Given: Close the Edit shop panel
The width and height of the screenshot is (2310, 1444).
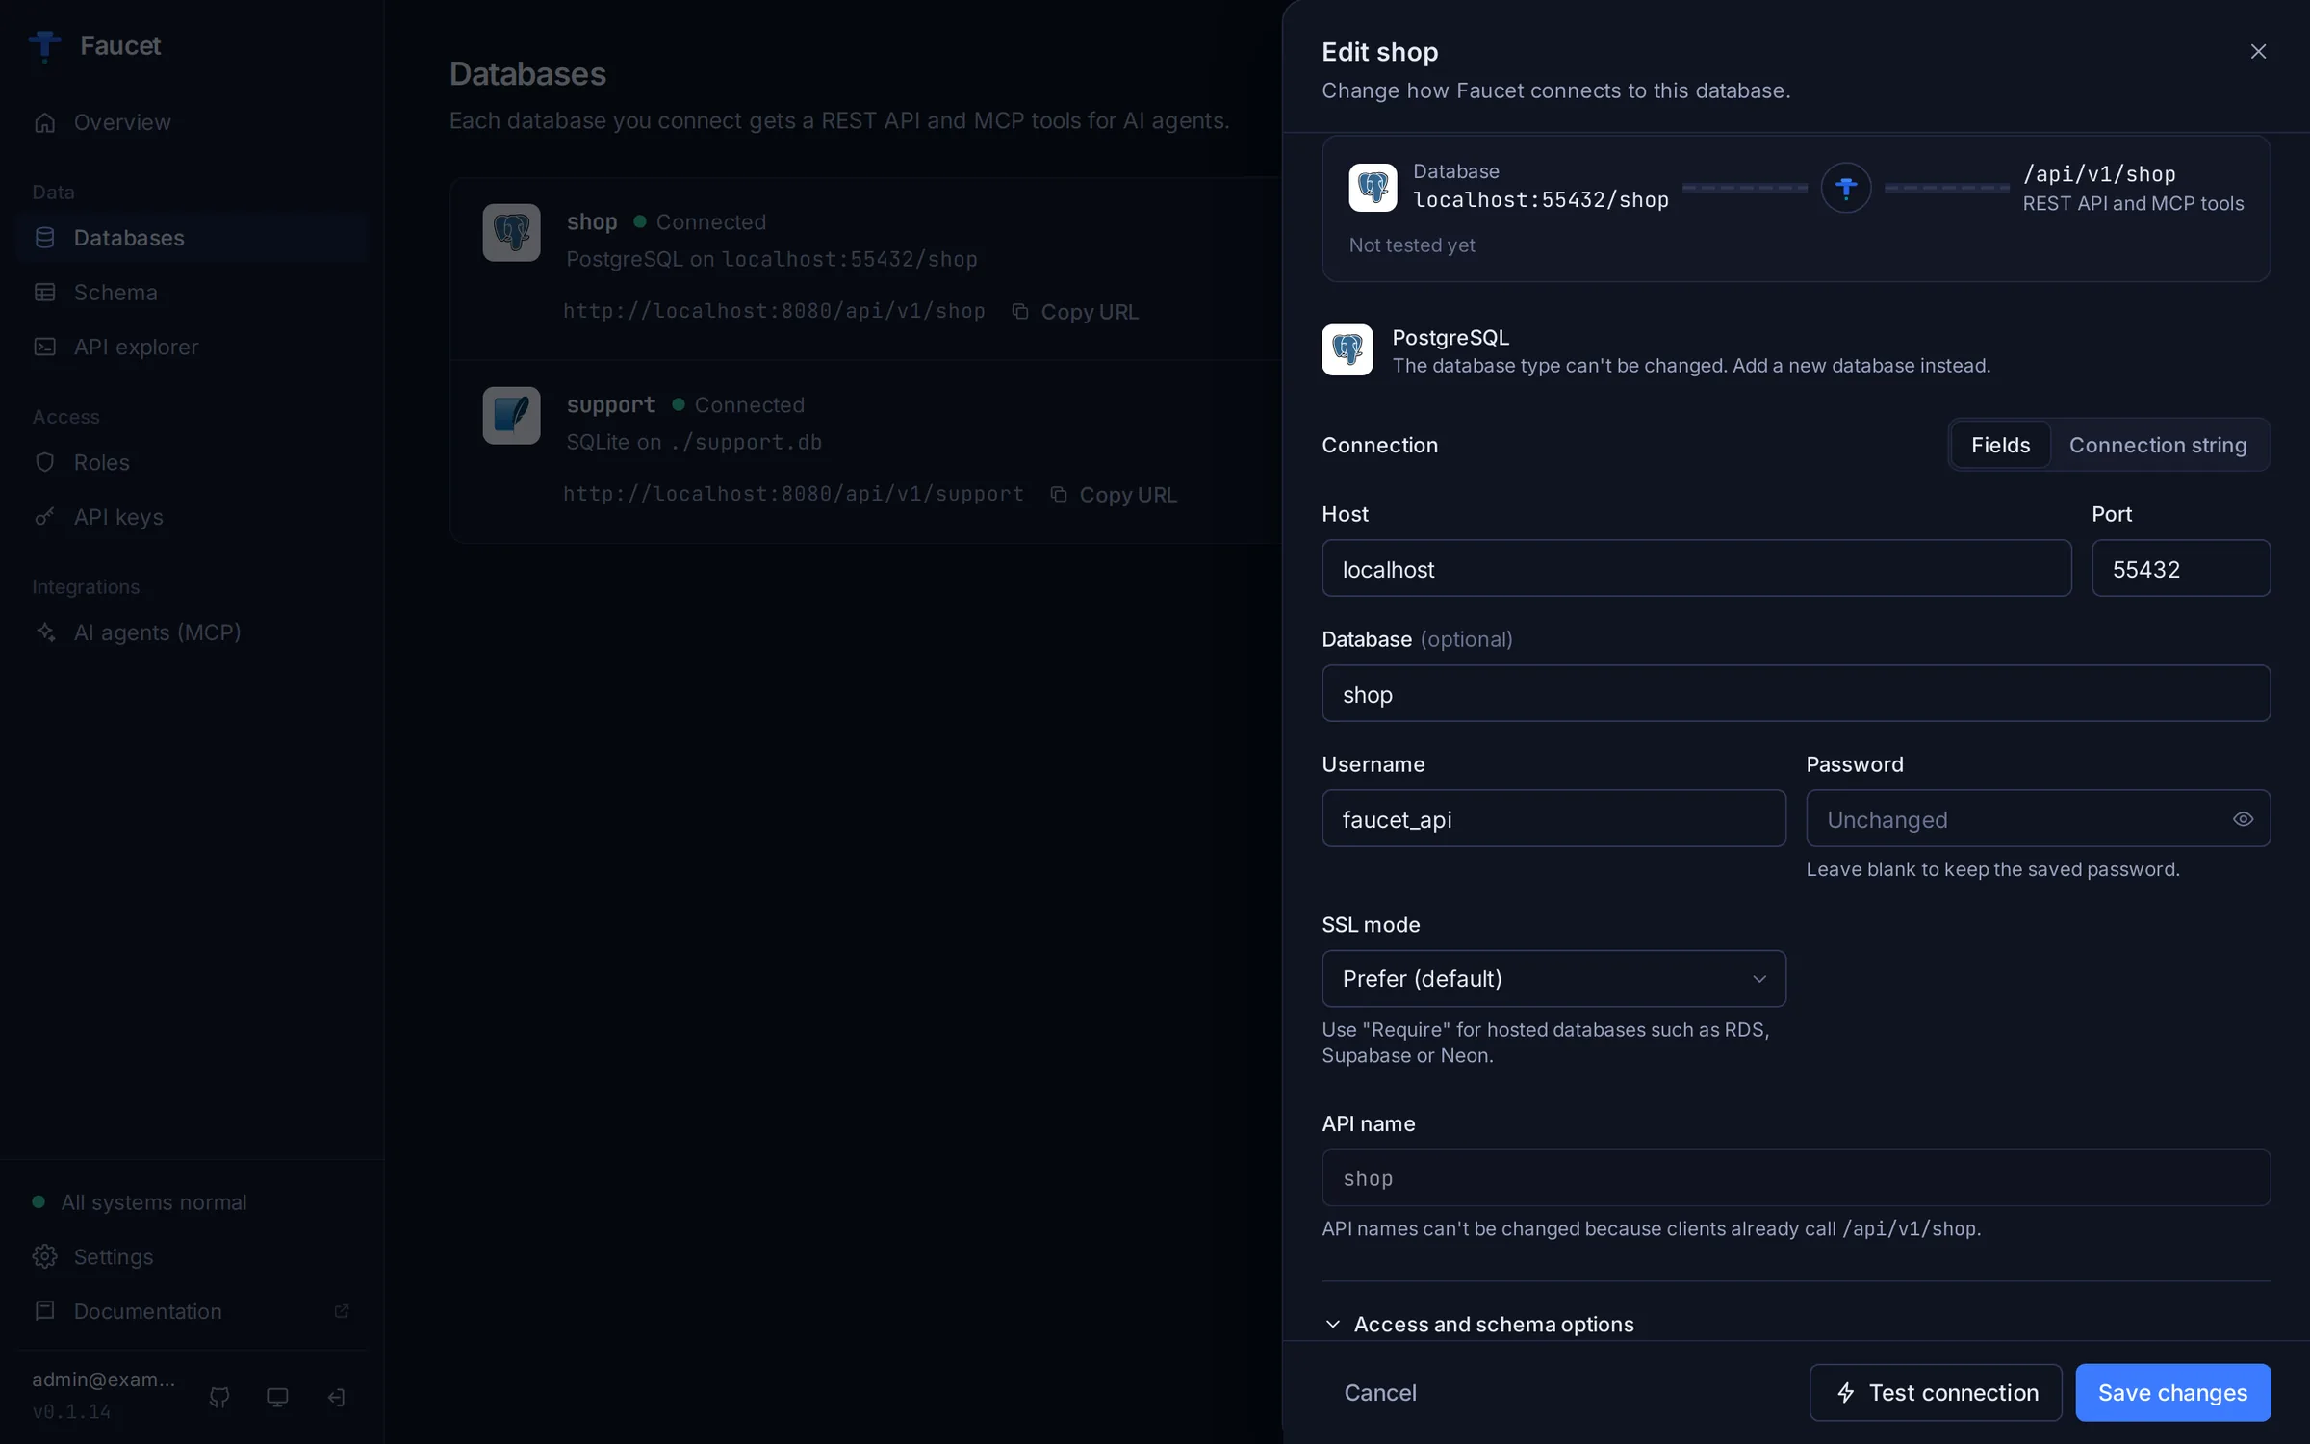Looking at the screenshot, I should [x=2258, y=52].
